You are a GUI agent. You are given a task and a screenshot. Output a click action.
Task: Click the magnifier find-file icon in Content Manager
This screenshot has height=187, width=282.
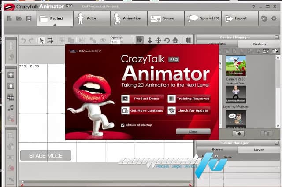pyautogui.click(x=275, y=51)
